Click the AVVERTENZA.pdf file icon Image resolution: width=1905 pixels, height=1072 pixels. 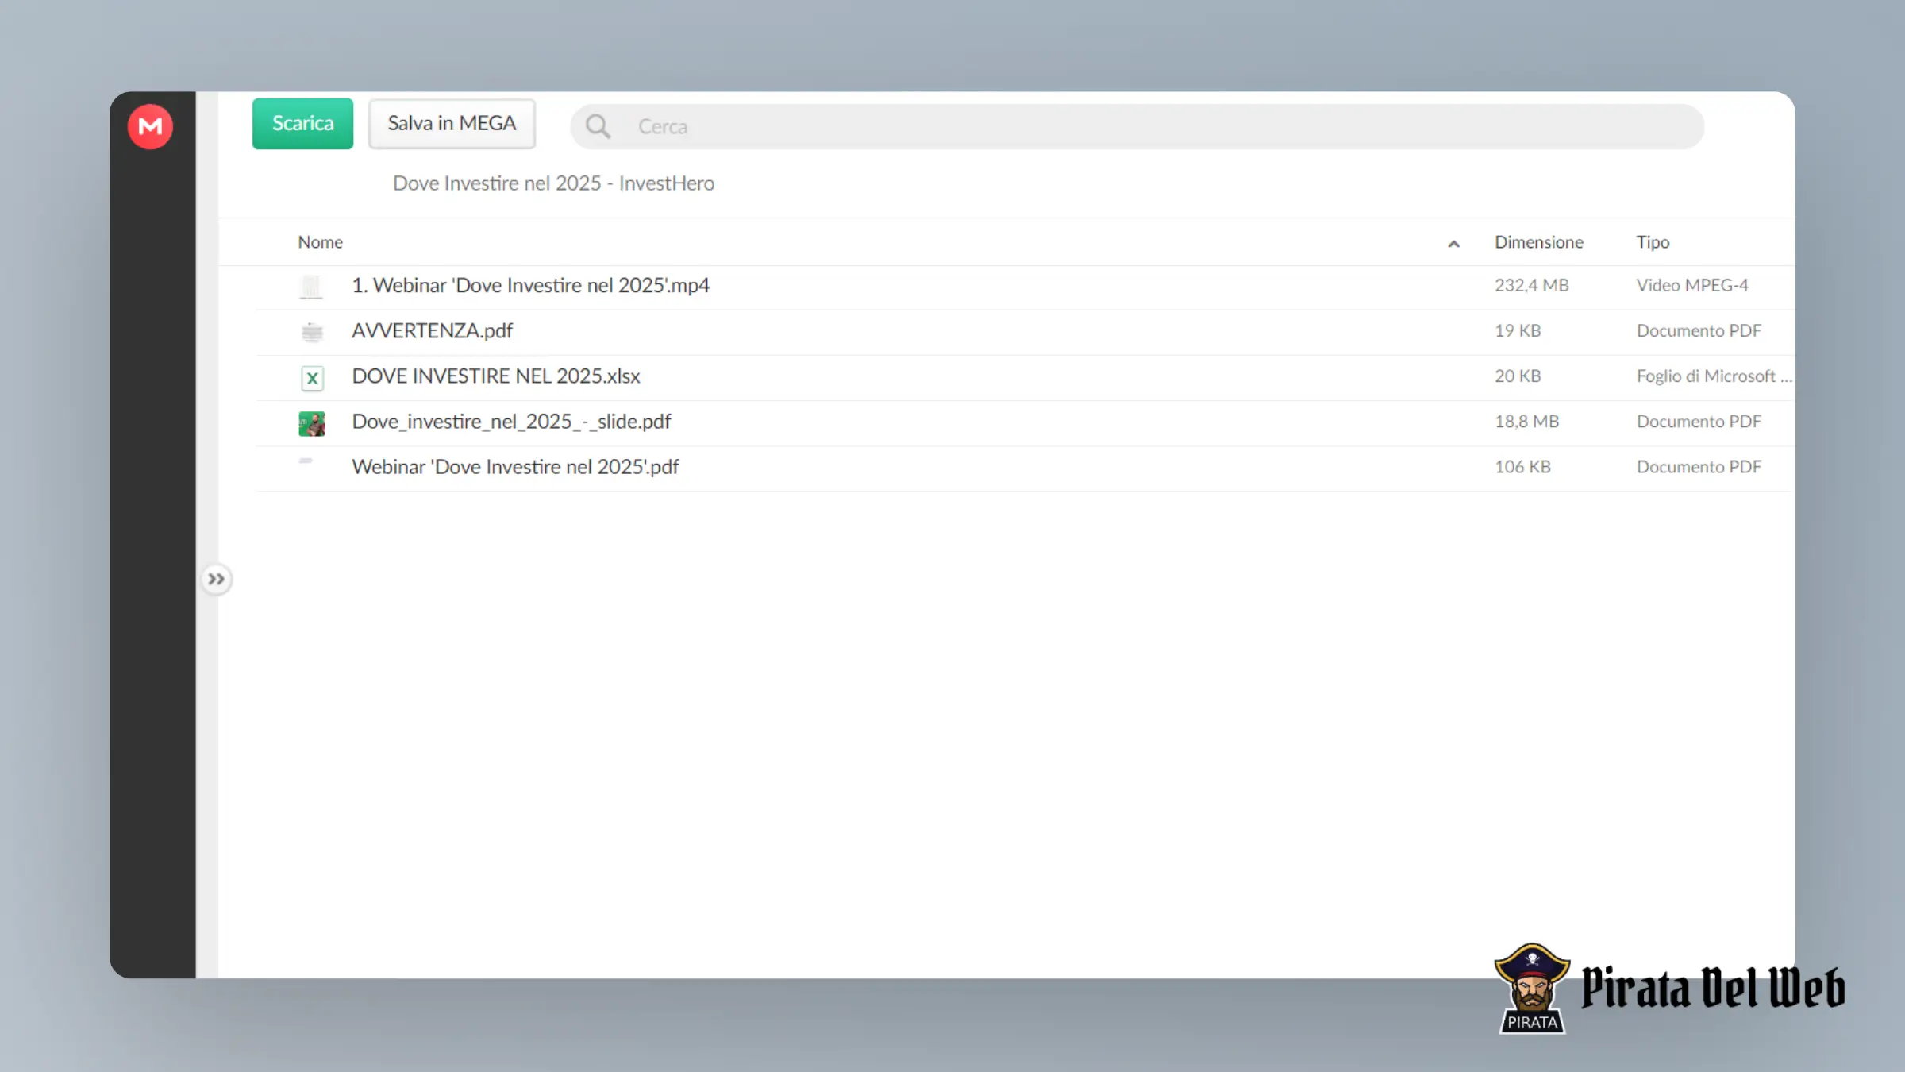312,332
